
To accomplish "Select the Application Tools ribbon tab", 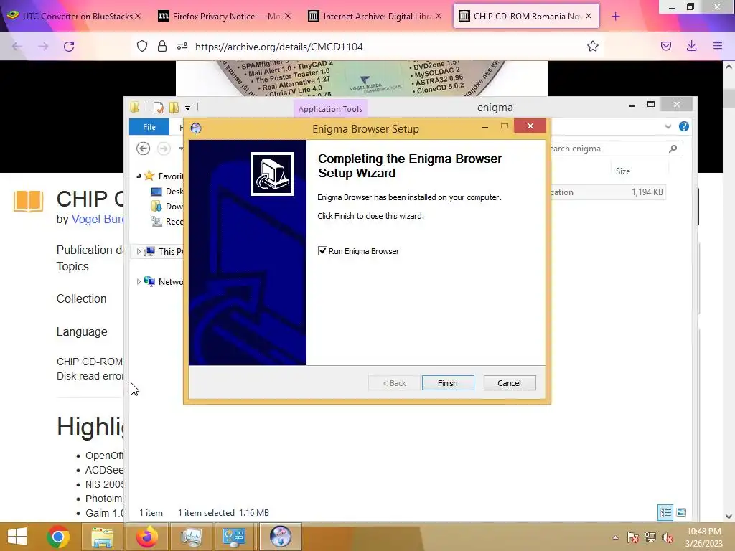I will (x=330, y=109).
